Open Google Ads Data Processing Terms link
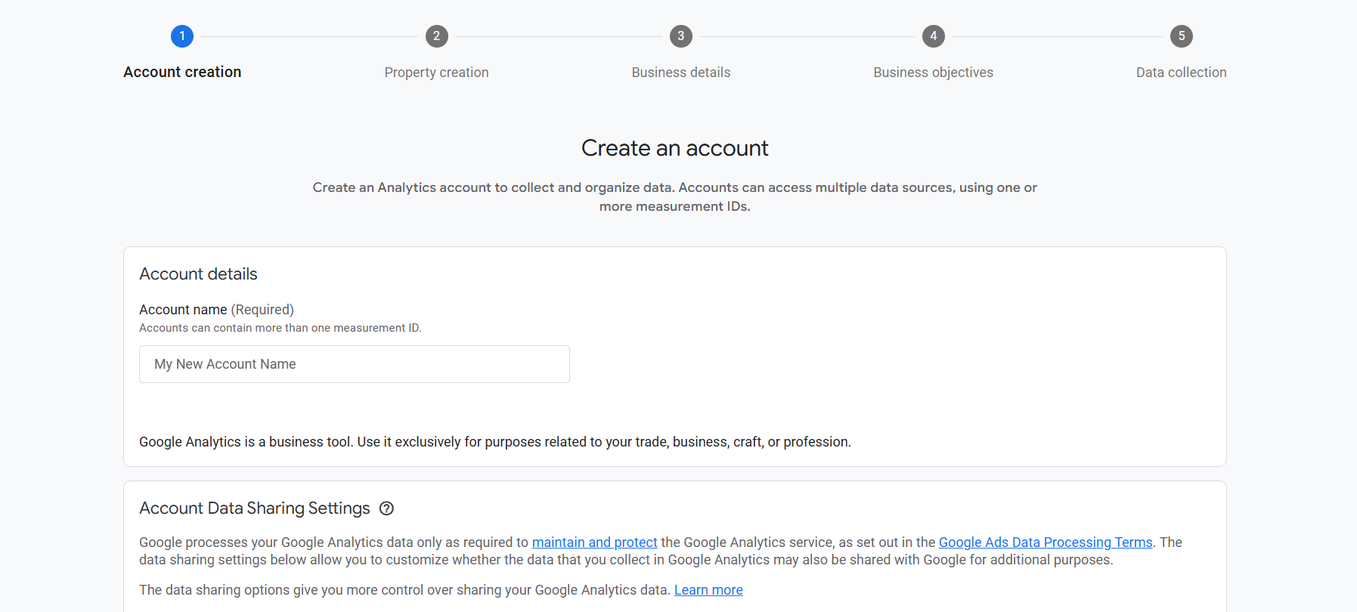The width and height of the screenshot is (1357, 612). tap(1045, 542)
